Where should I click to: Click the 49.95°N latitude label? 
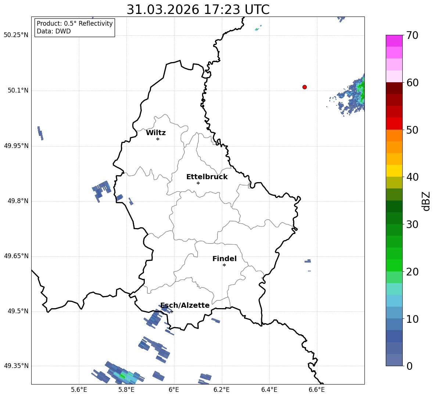click(x=16, y=146)
